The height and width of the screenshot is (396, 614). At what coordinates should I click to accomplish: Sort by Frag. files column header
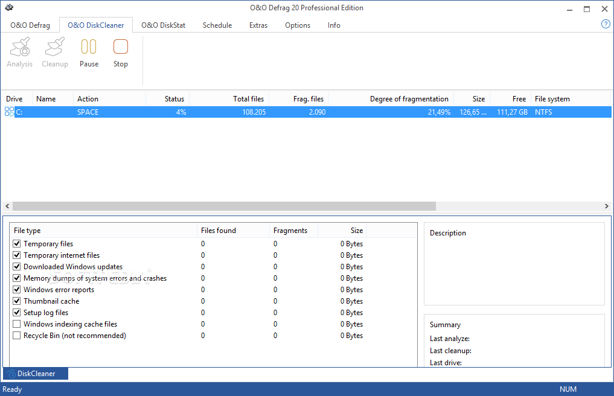point(299,99)
